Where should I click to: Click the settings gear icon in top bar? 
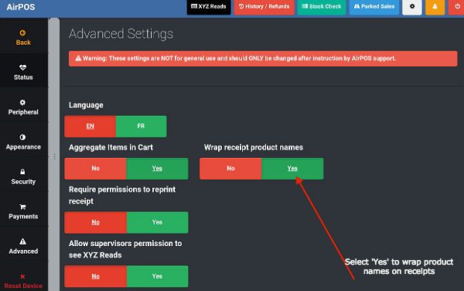point(412,6)
